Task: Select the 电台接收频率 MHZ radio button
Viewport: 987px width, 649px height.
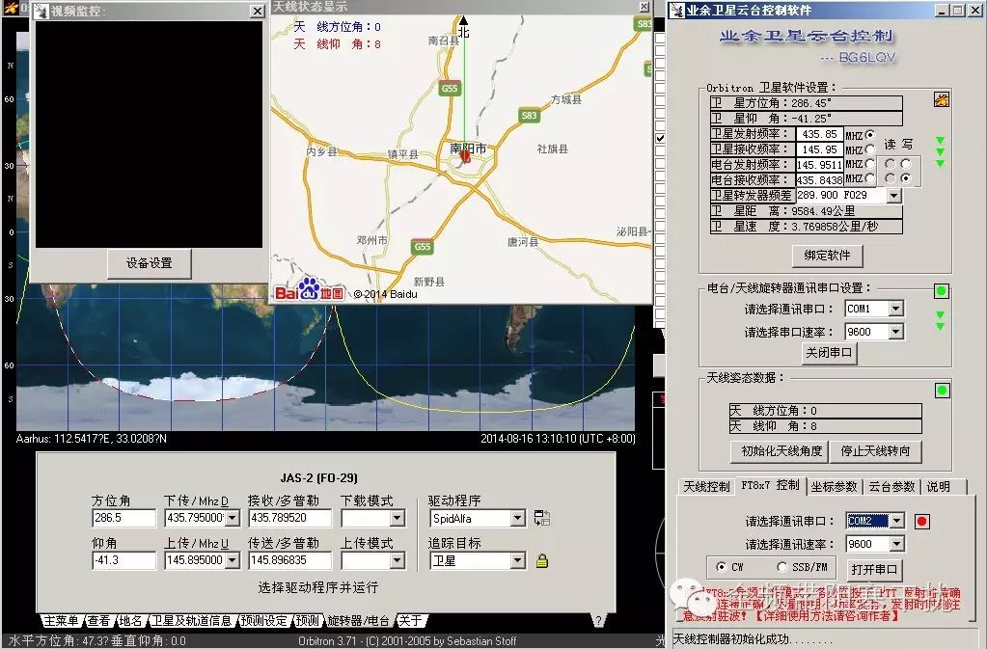Action: click(x=870, y=178)
